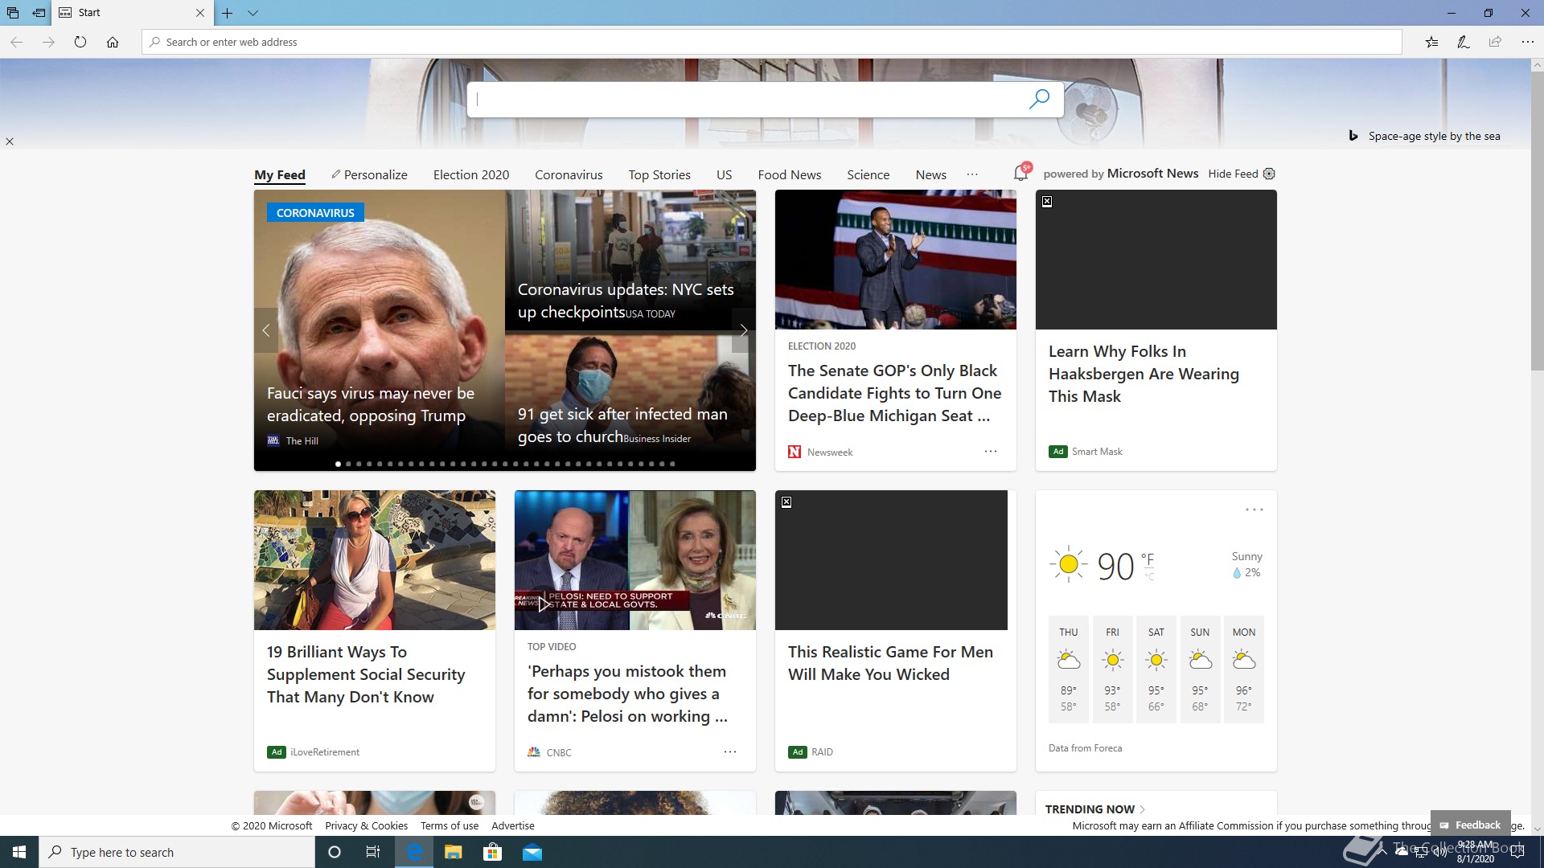Open Newsweek article options ellipsis
The image size is (1544, 868).
pyautogui.click(x=991, y=452)
